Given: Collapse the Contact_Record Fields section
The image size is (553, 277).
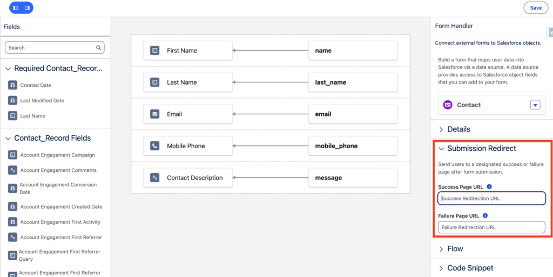Looking at the screenshot, I should coord(8,138).
